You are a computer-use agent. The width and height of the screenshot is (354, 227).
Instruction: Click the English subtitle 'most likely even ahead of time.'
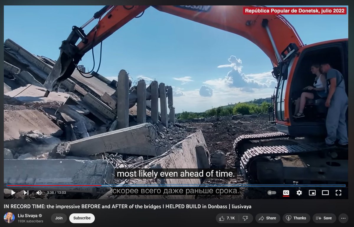[176, 174]
